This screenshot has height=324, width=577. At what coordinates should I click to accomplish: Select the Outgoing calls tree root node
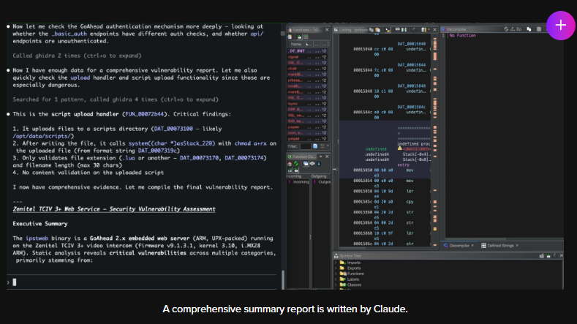tap(322, 182)
